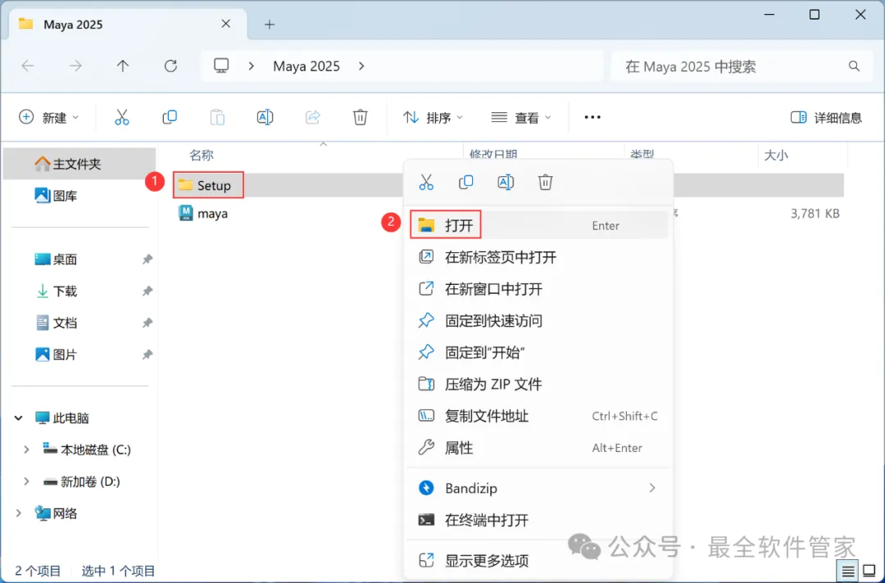This screenshot has width=885, height=583.
Task: Open the 查看 view dropdown
Action: (x=521, y=117)
